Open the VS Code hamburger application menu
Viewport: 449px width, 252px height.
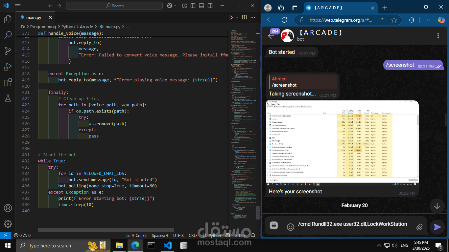[18, 6]
